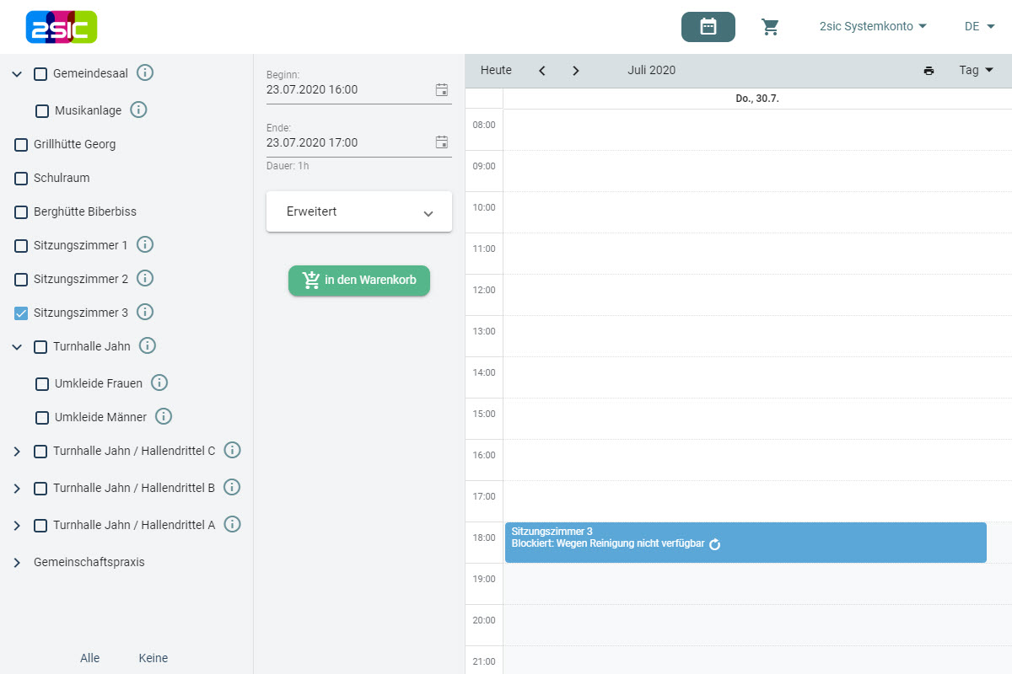Screen dimensions: 1012x674
Task: Open the 2sic Systemkonto account menu
Action: pyautogui.click(x=873, y=27)
